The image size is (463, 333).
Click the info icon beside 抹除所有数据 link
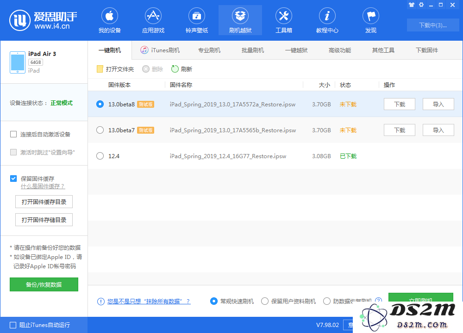point(100,302)
